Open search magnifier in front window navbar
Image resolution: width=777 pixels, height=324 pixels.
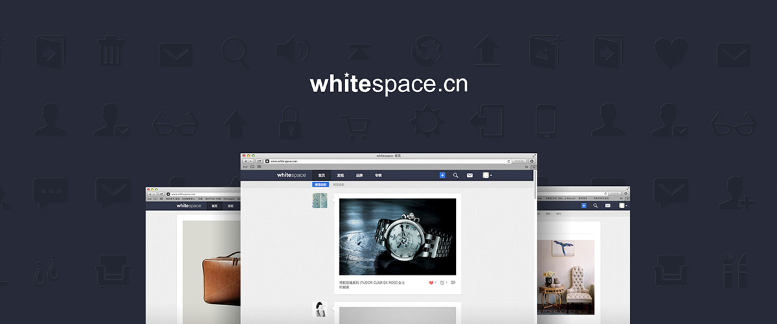click(456, 175)
